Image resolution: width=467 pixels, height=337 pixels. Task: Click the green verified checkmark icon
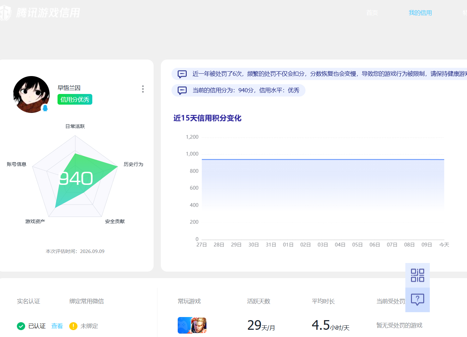point(21,326)
